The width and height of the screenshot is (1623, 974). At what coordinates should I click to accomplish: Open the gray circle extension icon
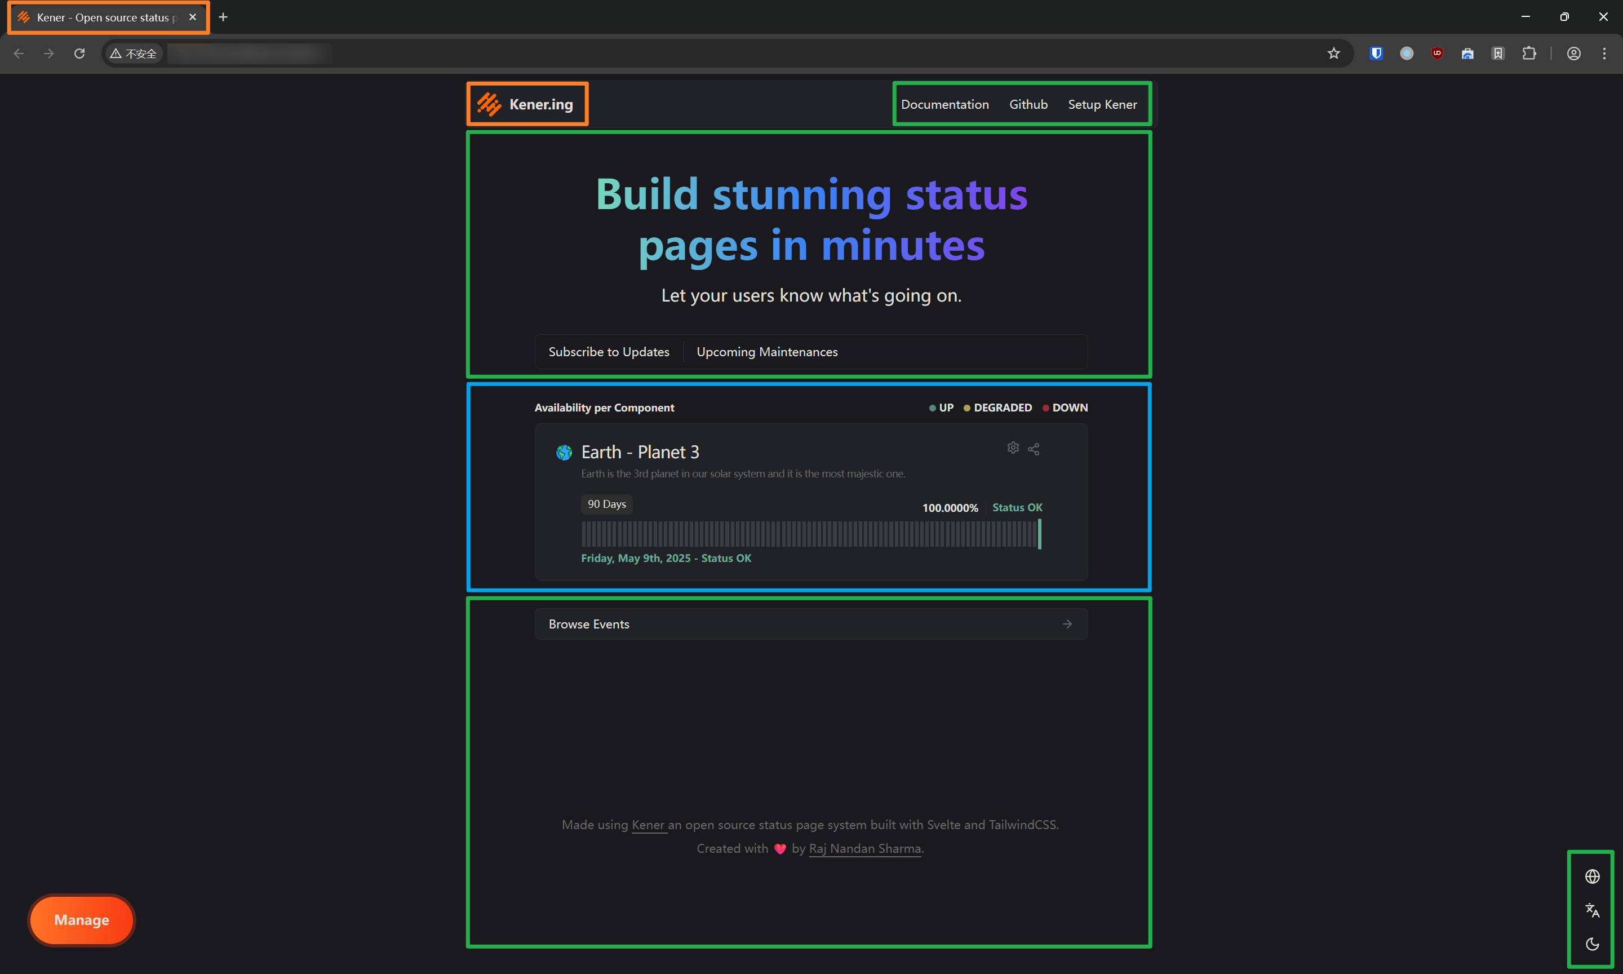pos(1407,53)
